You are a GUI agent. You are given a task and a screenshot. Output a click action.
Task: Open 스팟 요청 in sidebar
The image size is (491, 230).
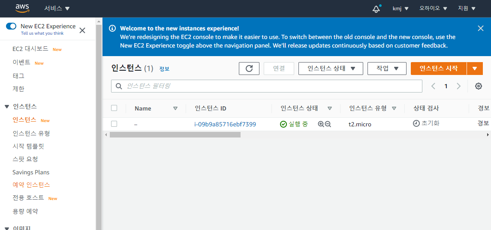(25, 159)
